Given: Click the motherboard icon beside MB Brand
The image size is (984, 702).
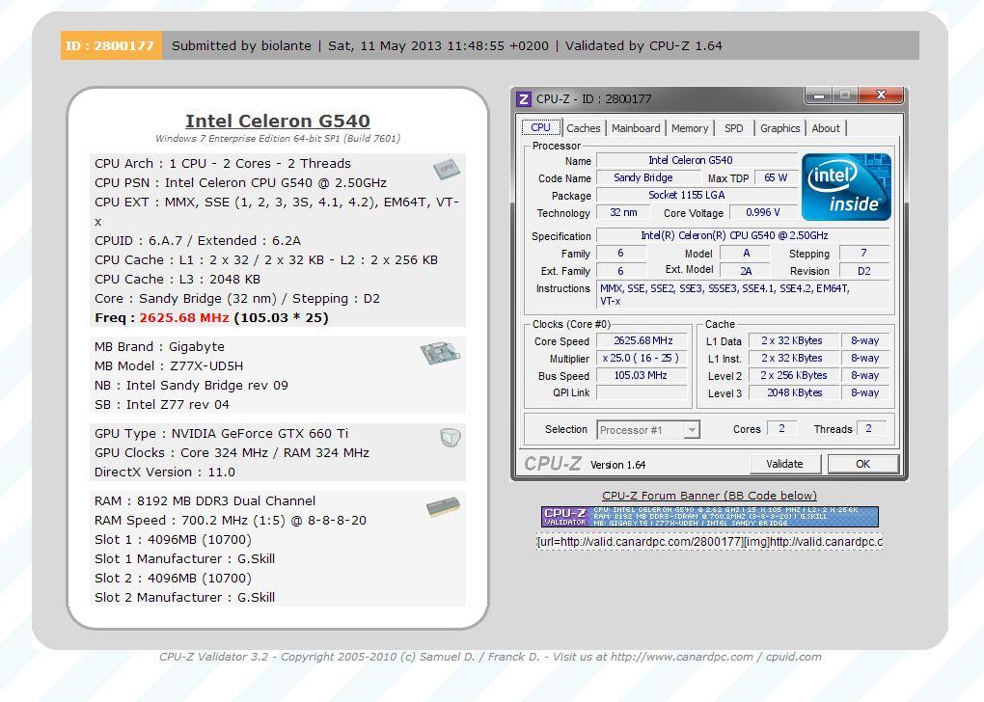Looking at the screenshot, I should [x=440, y=353].
